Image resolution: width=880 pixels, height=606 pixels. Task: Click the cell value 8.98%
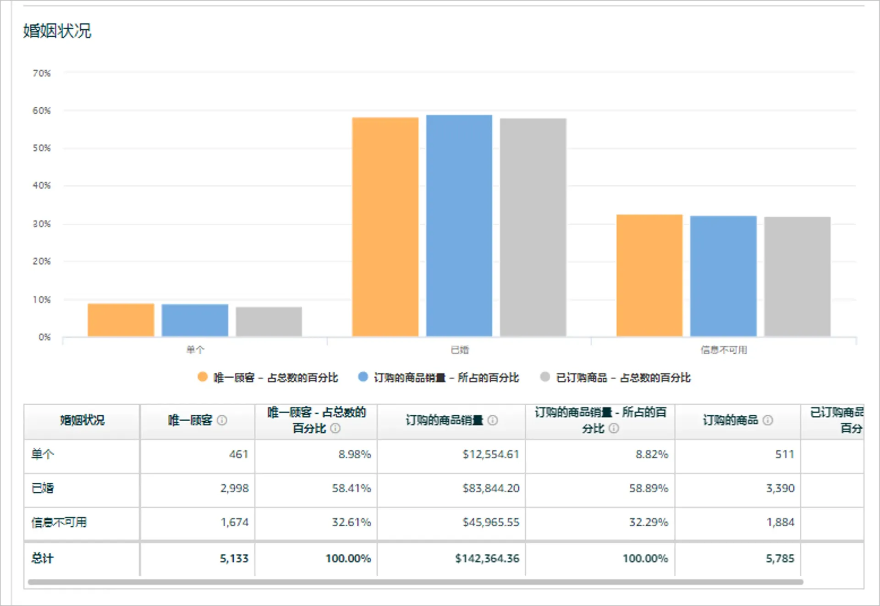click(355, 454)
